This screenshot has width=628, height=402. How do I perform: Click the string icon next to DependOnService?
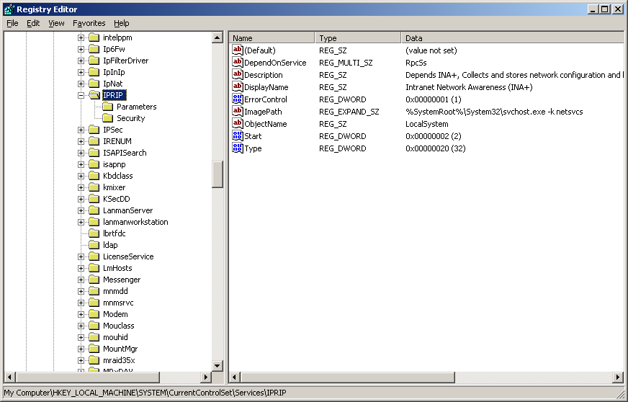pos(238,62)
